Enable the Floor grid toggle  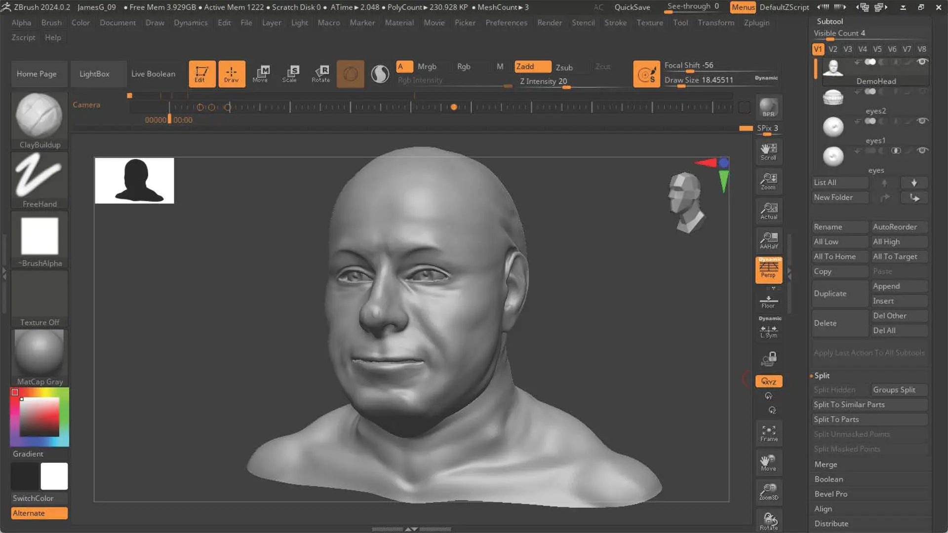pyautogui.click(x=768, y=301)
